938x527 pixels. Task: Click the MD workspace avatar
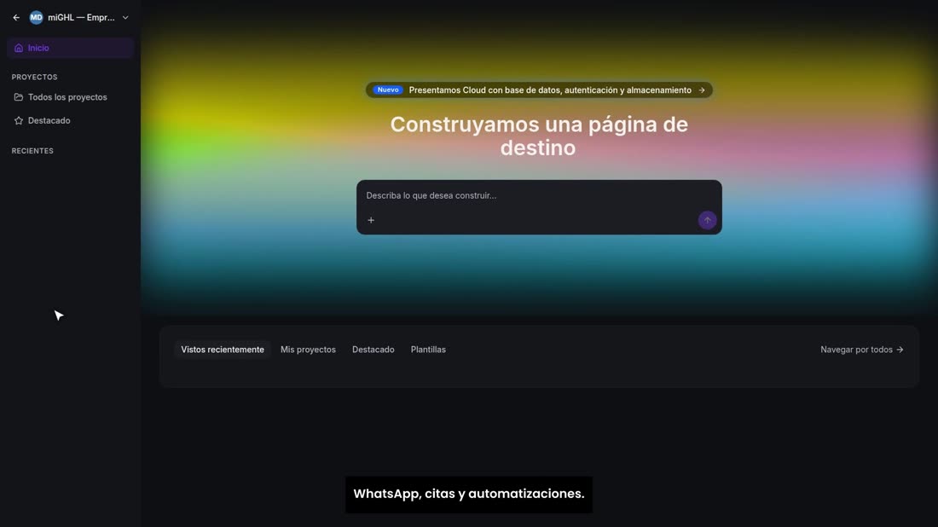[37, 17]
